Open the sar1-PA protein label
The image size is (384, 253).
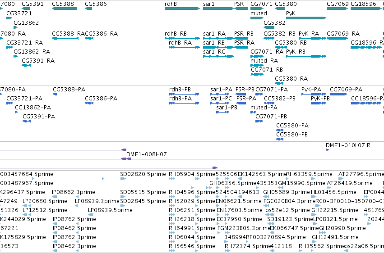[x=221, y=90]
